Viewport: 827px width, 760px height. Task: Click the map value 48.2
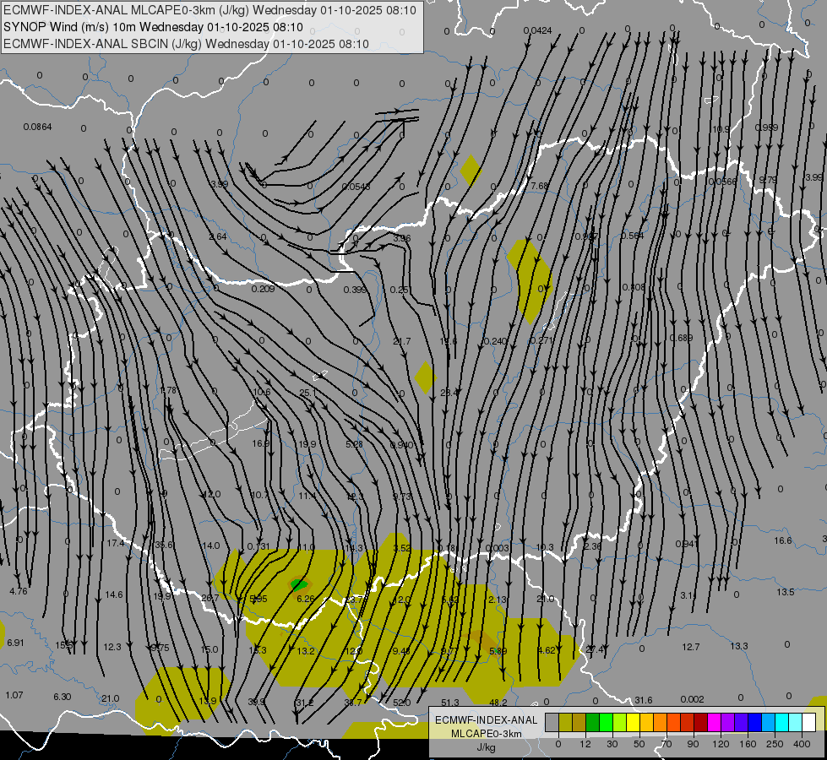pyautogui.click(x=498, y=703)
